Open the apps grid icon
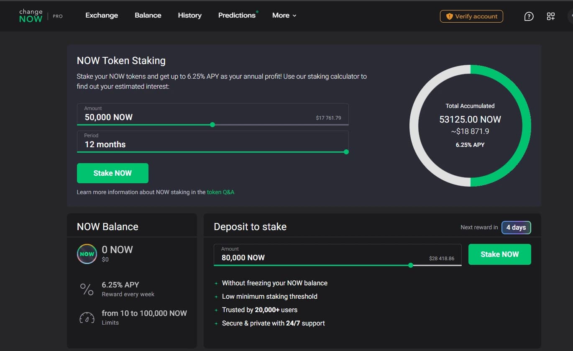 [x=551, y=16]
